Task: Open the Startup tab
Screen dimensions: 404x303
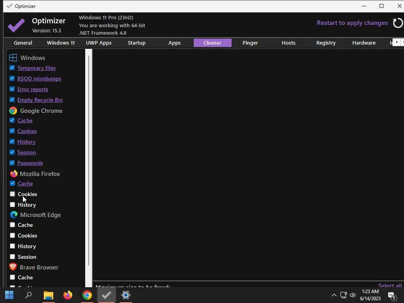Action: (137, 43)
